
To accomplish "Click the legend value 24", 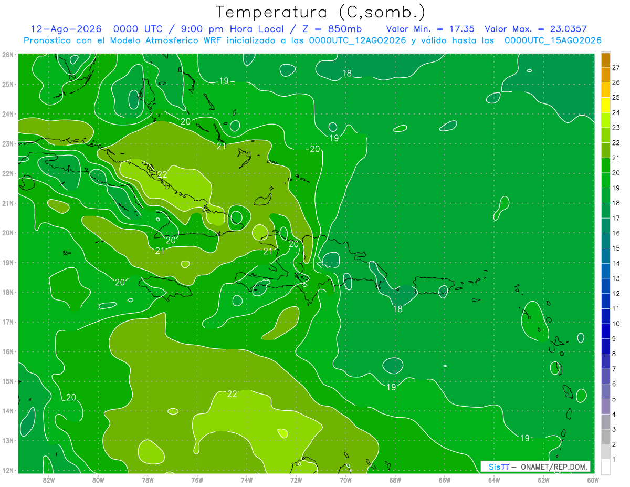I will 616,112.
